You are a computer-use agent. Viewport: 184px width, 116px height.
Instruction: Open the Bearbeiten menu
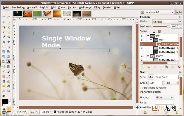tap(18, 7)
